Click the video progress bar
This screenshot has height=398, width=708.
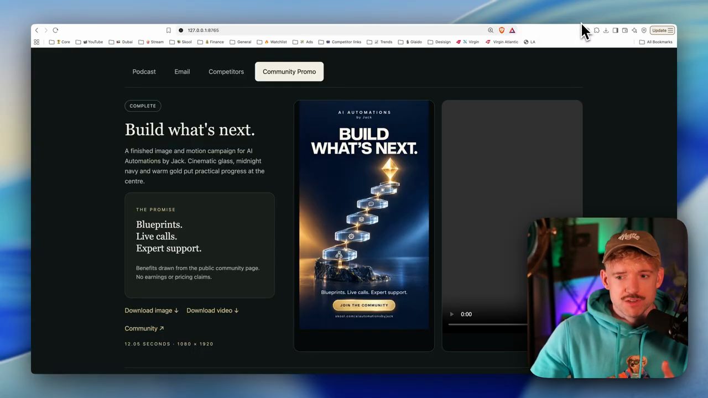(488, 324)
